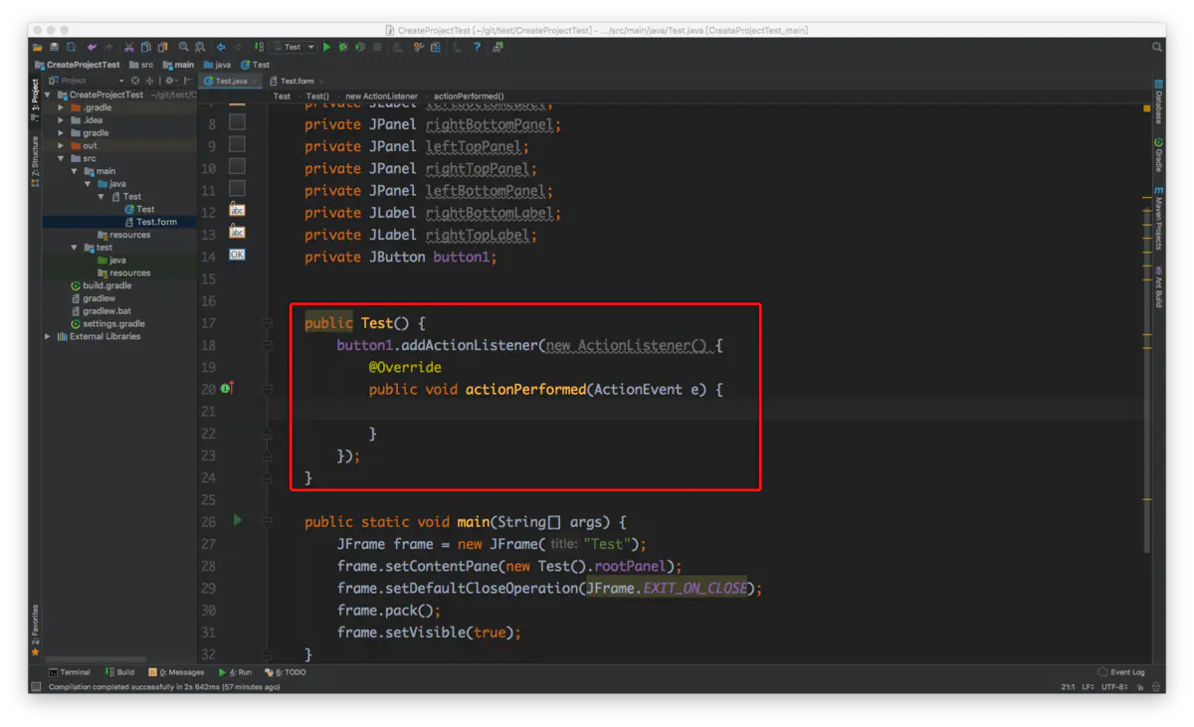Screen dimensions: 1194x727
Task: Expand the .gradle folder
Action: [61, 107]
